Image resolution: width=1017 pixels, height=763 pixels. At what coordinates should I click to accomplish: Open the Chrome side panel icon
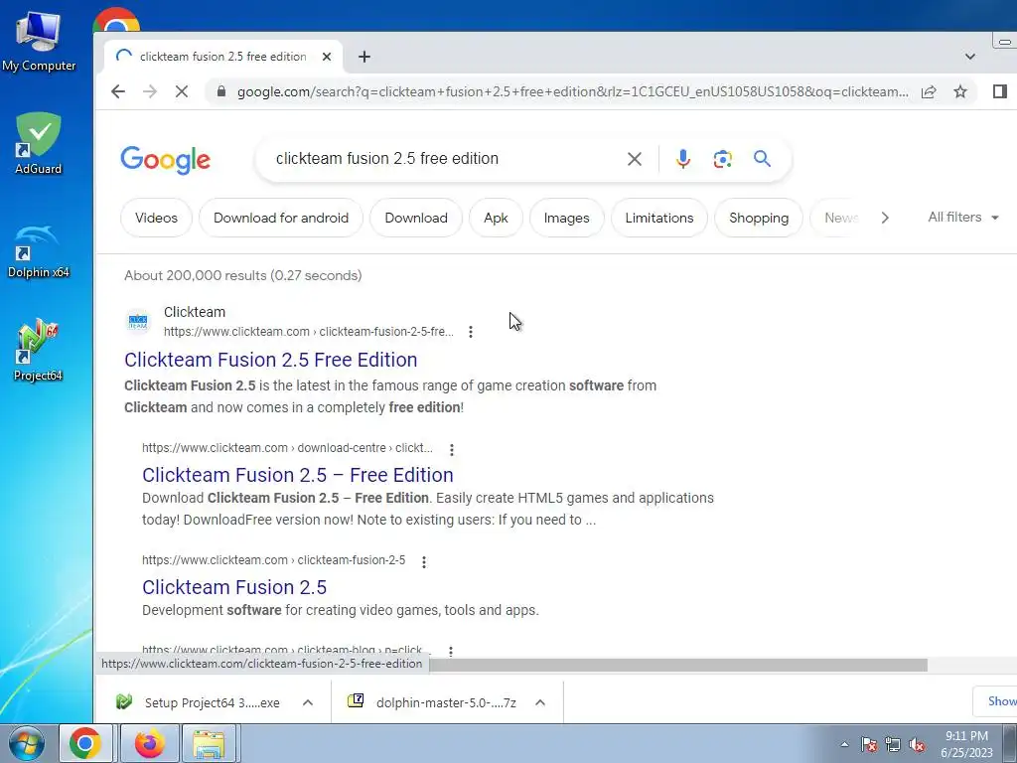999,91
